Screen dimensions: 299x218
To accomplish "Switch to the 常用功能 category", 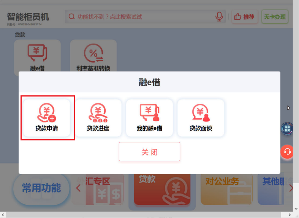I will click(41, 188).
